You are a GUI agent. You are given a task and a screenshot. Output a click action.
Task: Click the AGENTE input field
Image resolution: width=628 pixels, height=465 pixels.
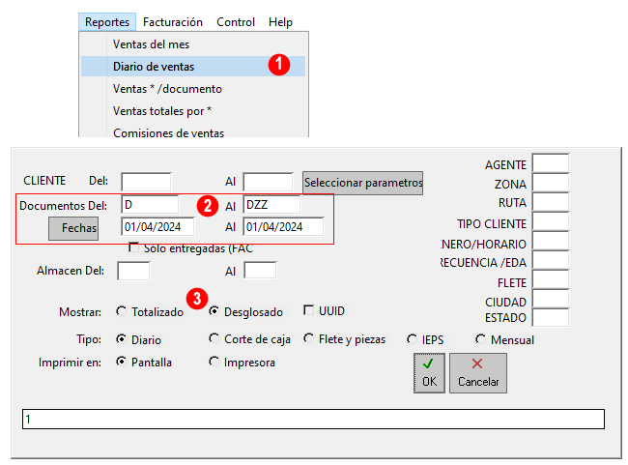(550, 164)
